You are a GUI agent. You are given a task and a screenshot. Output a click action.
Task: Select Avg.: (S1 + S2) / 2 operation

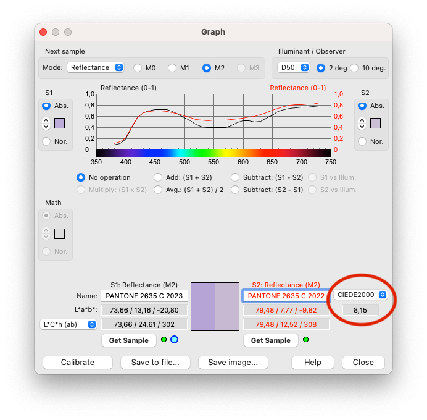pos(158,190)
